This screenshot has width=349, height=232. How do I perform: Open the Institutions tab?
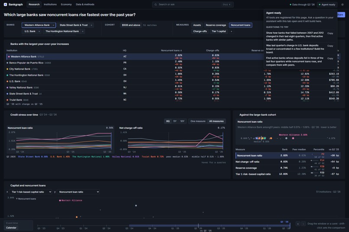pos(50,4)
